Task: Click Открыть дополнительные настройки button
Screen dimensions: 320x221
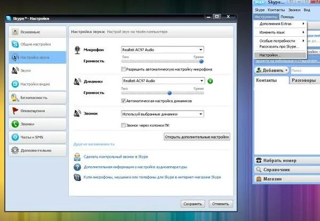Action: coord(197,137)
